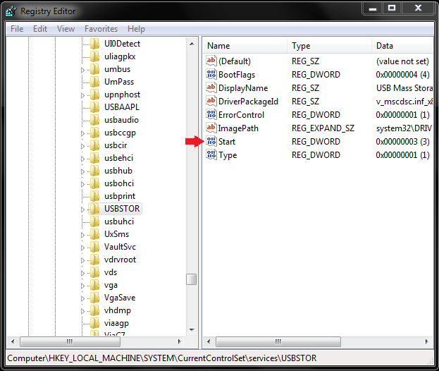This screenshot has width=439, height=371.
Task: Click the usbaudio folder icon
Action: (x=94, y=120)
